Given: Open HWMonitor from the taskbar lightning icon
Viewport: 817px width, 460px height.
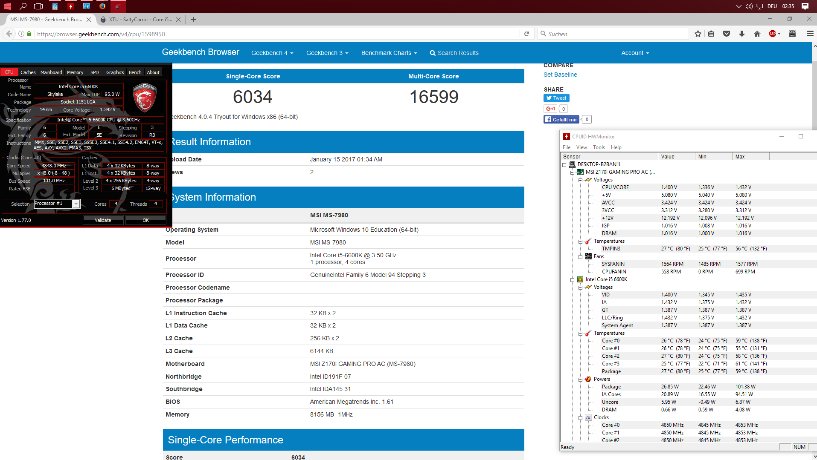Looking at the screenshot, I should (71, 6).
